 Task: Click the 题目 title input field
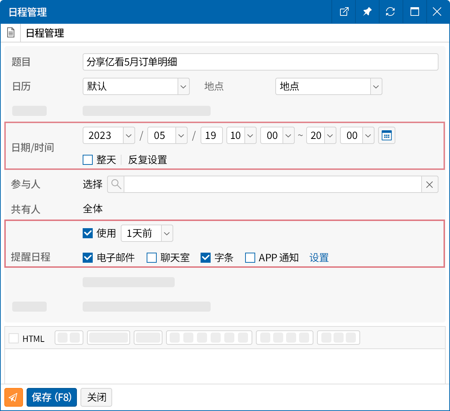pyautogui.click(x=260, y=62)
